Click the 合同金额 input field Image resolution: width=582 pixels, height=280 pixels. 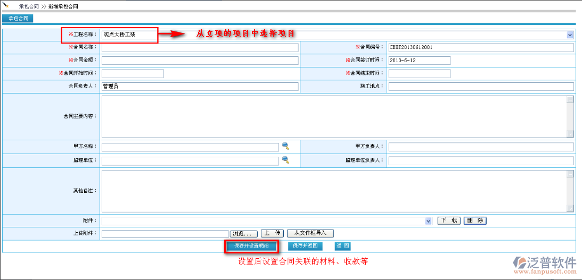click(200, 61)
